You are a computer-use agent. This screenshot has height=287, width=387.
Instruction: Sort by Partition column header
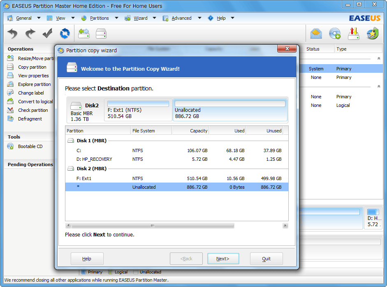point(98,130)
